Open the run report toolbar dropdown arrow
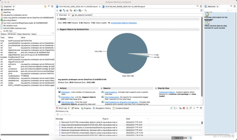This screenshot has height=140, width=237. pyautogui.click(x=77, y=11)
